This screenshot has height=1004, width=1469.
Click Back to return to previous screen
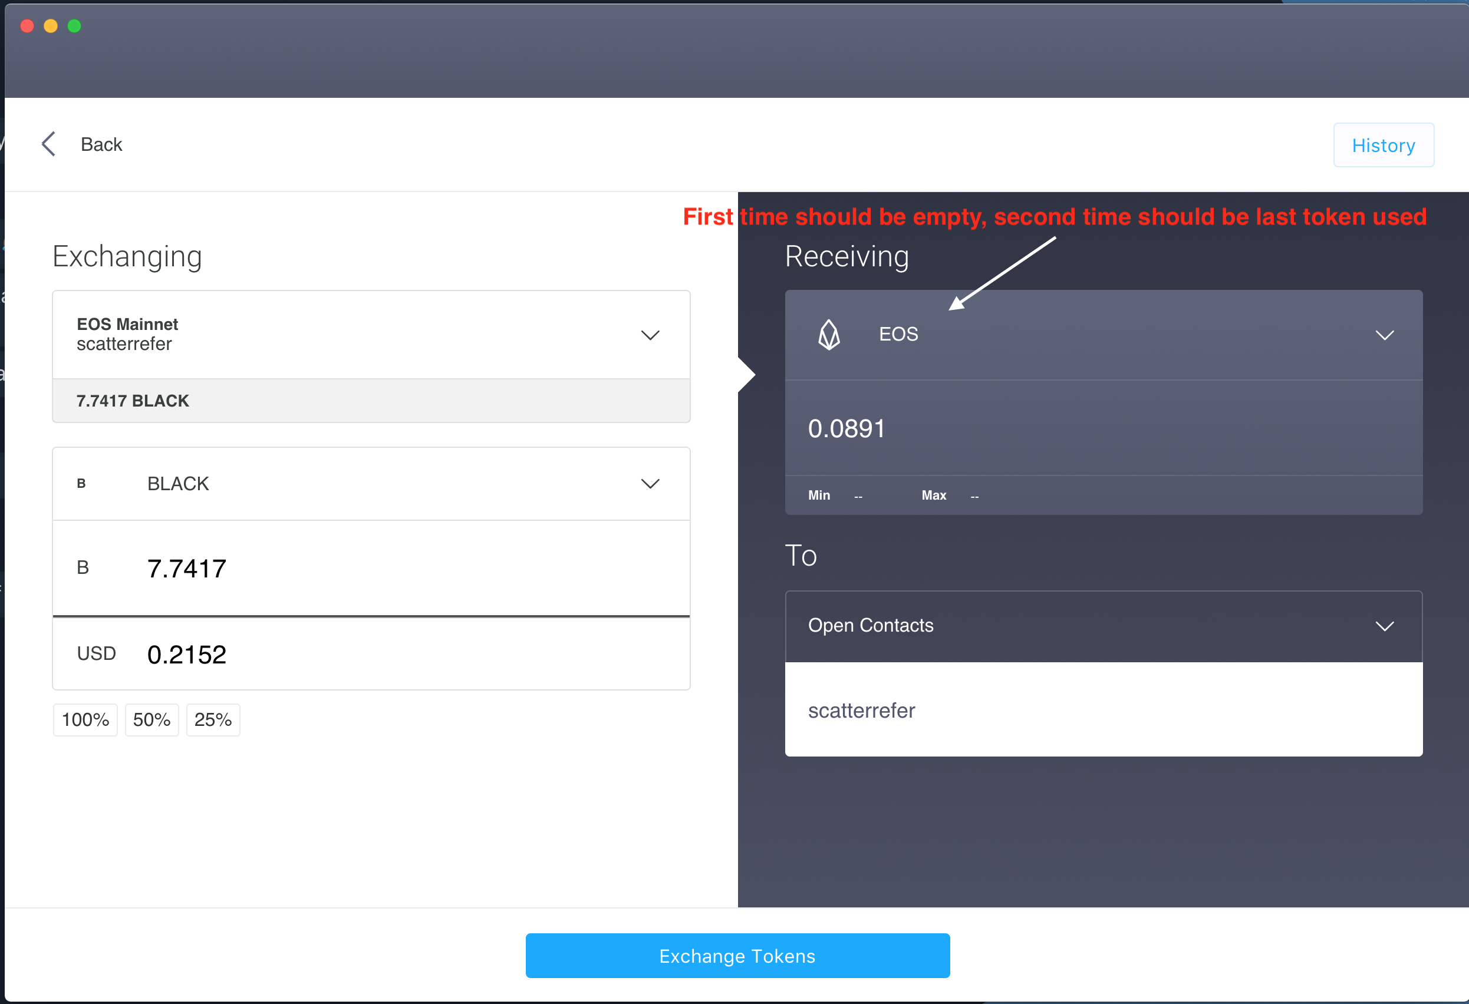[x=101, y=143]
